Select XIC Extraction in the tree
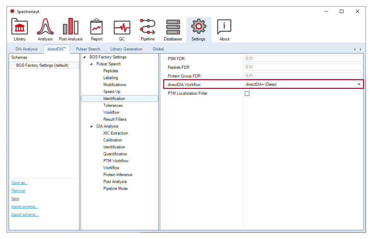Screen dimensions: 372x239 pos(116,133)
